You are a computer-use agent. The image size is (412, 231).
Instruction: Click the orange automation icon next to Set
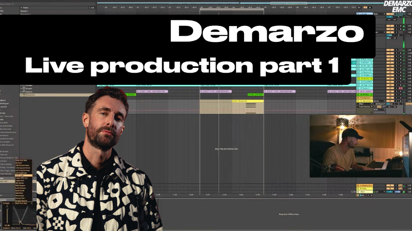tap(365, 7)
